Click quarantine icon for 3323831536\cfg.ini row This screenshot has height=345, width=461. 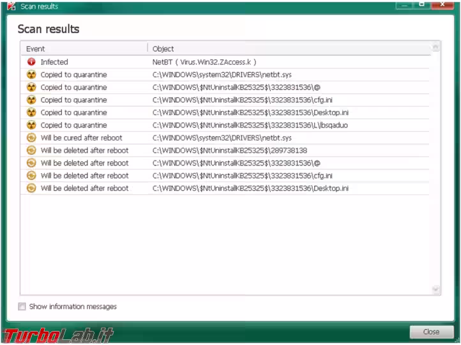(x=31, y=100)
